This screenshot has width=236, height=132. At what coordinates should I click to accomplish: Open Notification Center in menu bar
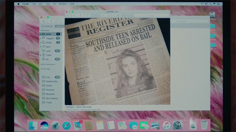[x=218, y=4]
